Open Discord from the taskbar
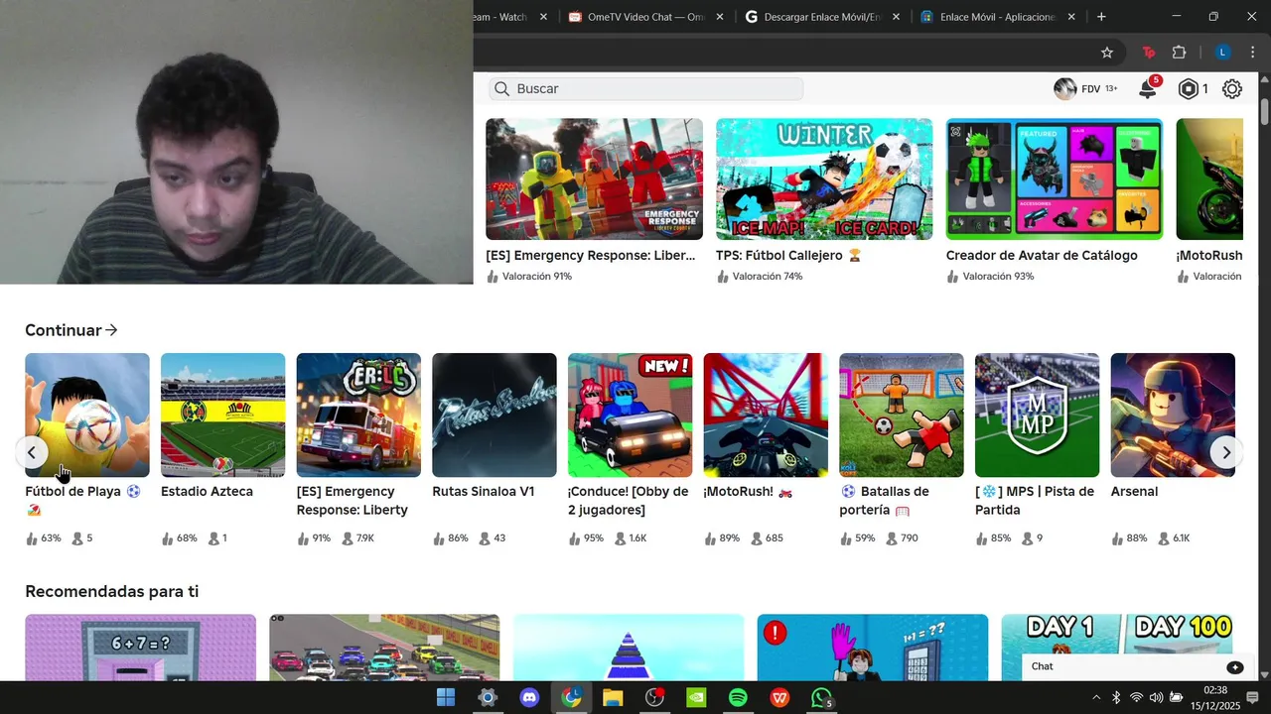Image resolution: width=1271 pixels, height=714 pixels. [529, 698]
